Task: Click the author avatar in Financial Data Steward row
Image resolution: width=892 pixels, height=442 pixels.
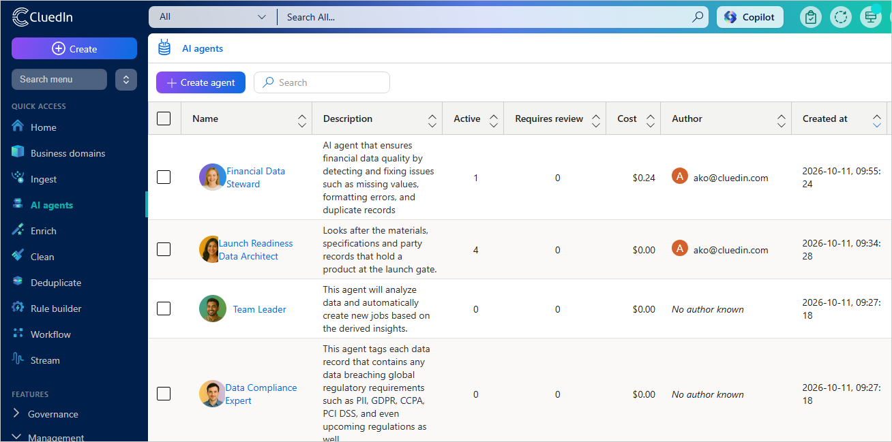Action: 680,176
